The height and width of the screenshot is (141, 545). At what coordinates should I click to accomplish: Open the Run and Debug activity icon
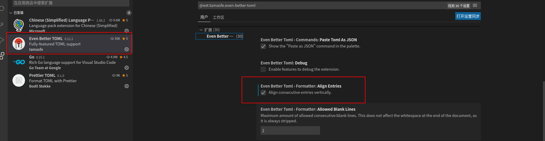(2, 40)
